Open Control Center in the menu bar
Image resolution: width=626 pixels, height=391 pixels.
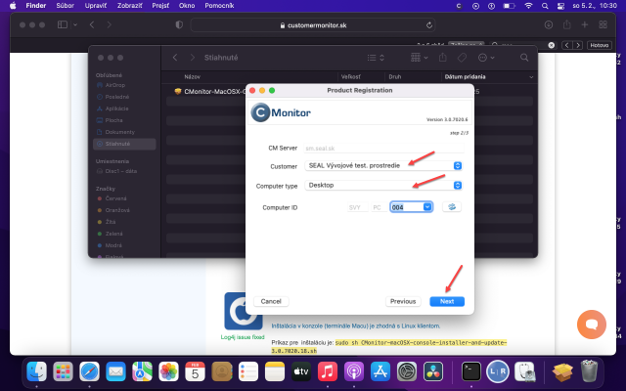[560, 6]
